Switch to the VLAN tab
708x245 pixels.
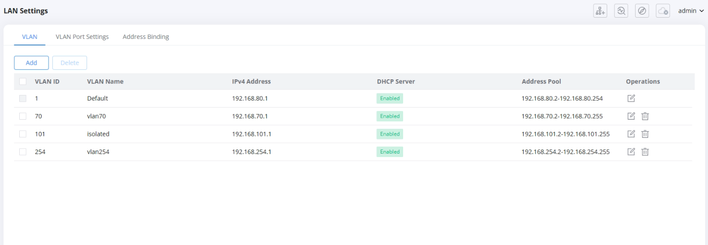coord(29,37)
